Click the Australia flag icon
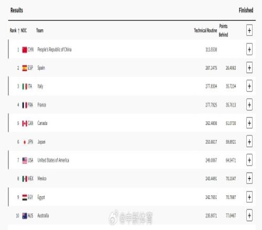The width and height of the screenshot is (262, 230). coord(25,216)
